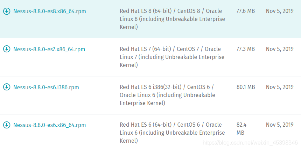Click the 82.4 MB size entry
Screen dimensions: 301x149
click(x=241, y=129)
